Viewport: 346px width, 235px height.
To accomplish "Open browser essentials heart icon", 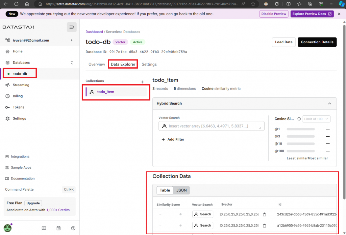I will [x=321, y=4].
